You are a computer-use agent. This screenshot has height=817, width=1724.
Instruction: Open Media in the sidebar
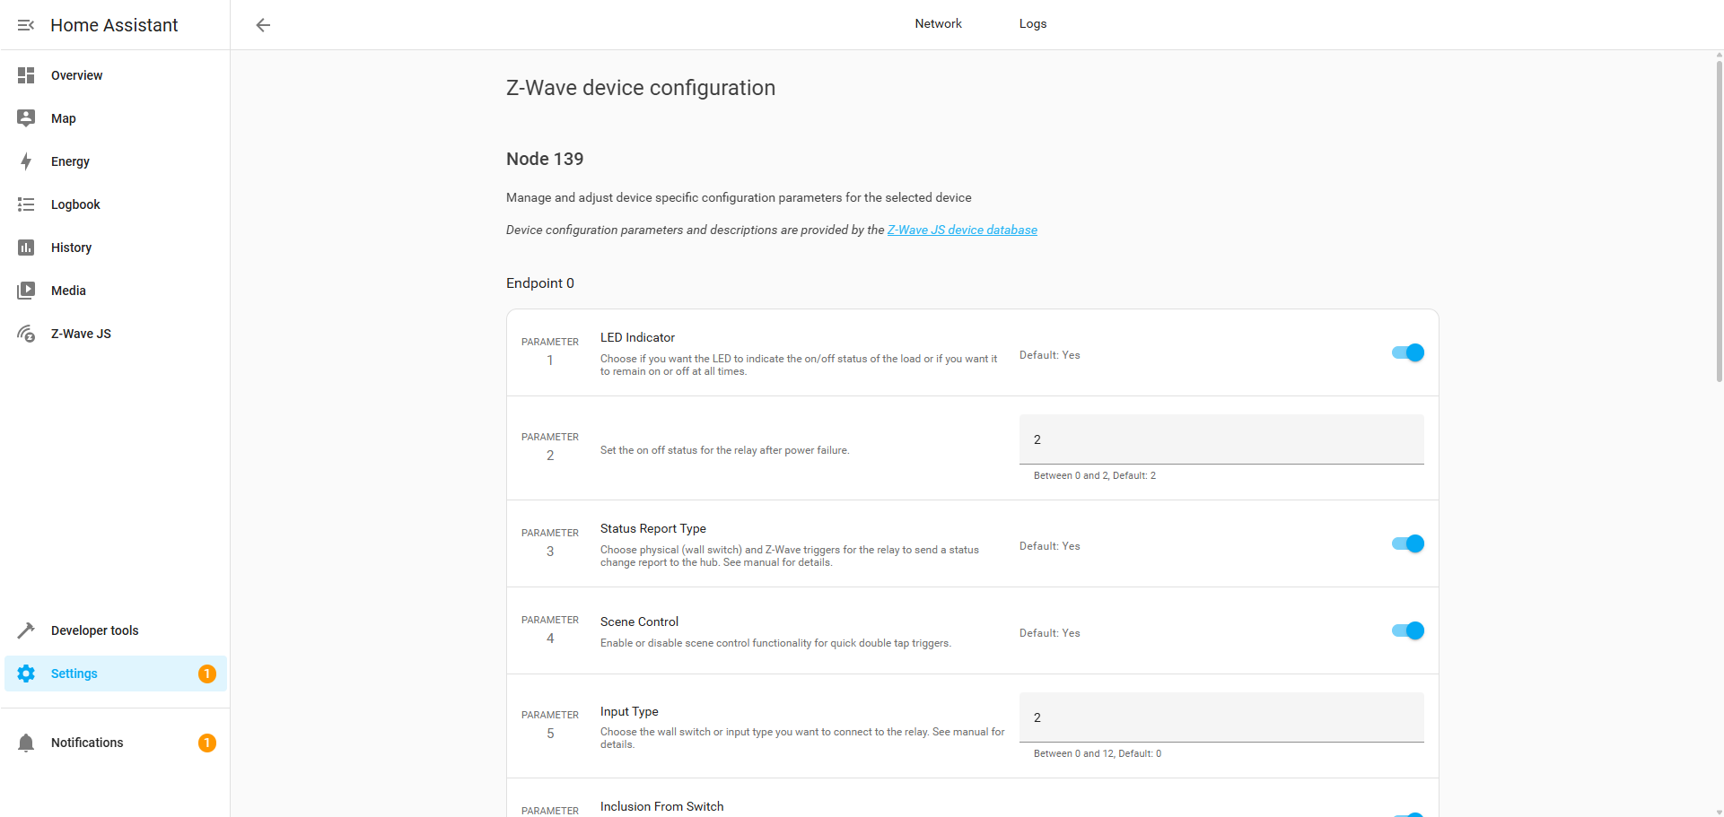115,291
